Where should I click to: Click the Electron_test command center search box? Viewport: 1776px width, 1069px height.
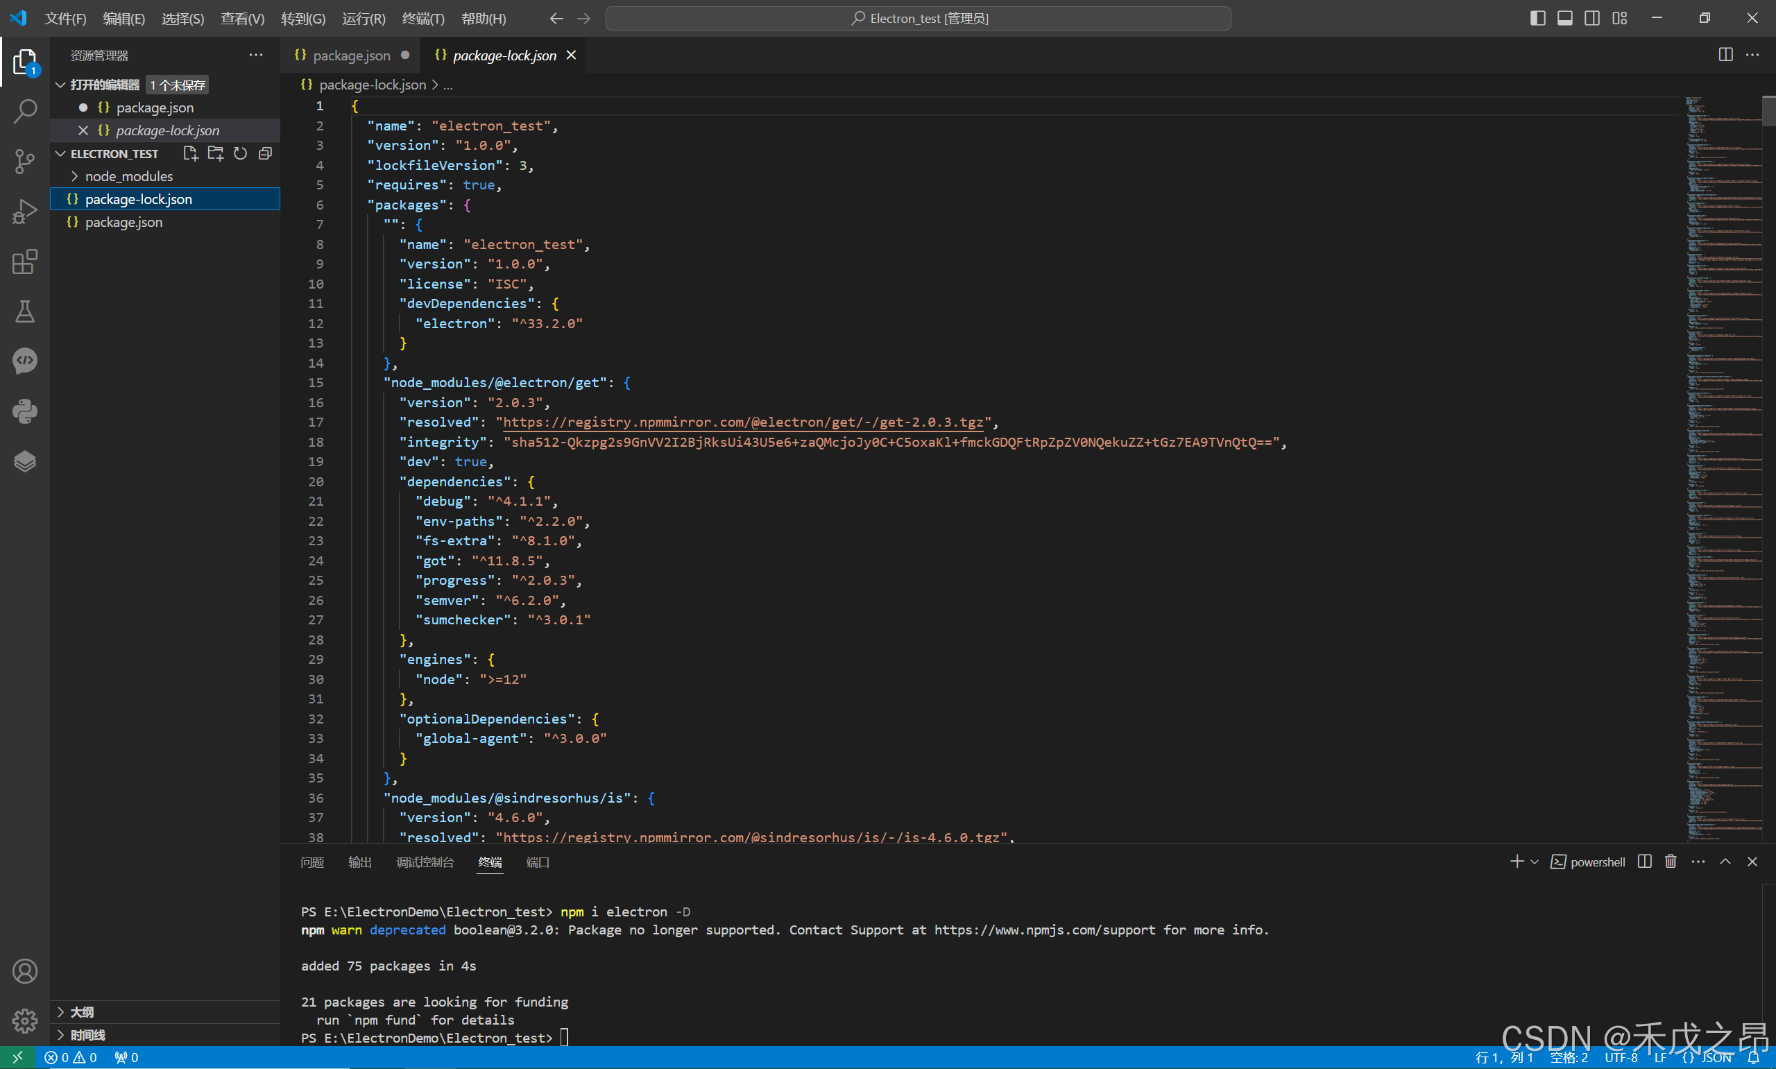(919, 19)
